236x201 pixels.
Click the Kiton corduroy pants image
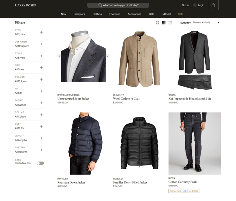(x=195, y=143)
